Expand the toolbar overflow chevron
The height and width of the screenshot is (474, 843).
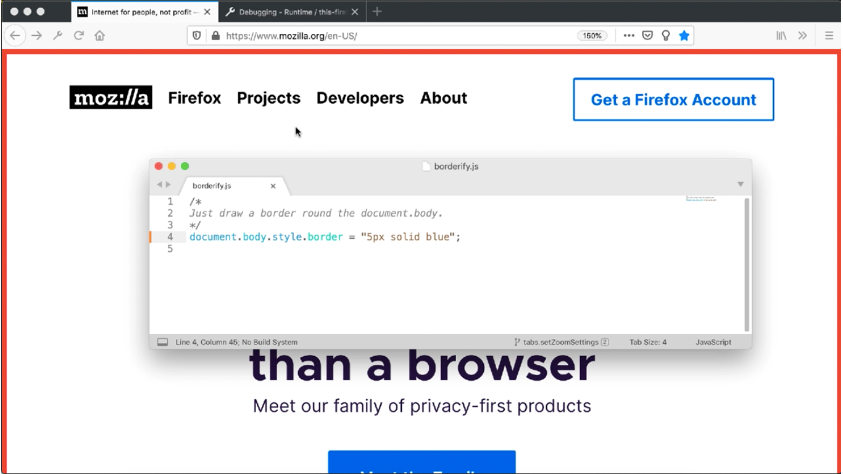802,35
